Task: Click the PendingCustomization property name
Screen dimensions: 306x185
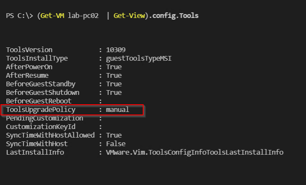Action: click(44, 118)
